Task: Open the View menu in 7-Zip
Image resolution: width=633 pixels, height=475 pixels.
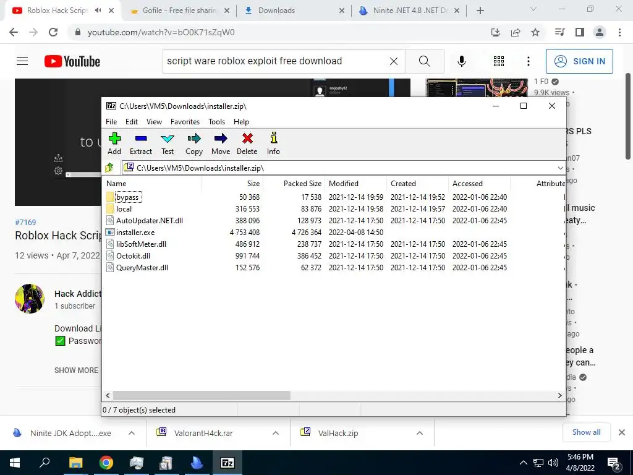Action: coord(154,122)
